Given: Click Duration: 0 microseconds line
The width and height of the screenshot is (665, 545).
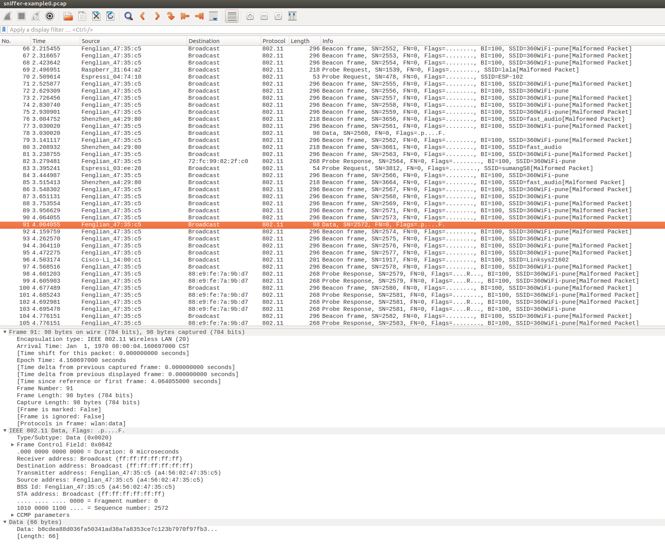Looking at the screenshot, I should pyautogui.click(x=98, y=452).
